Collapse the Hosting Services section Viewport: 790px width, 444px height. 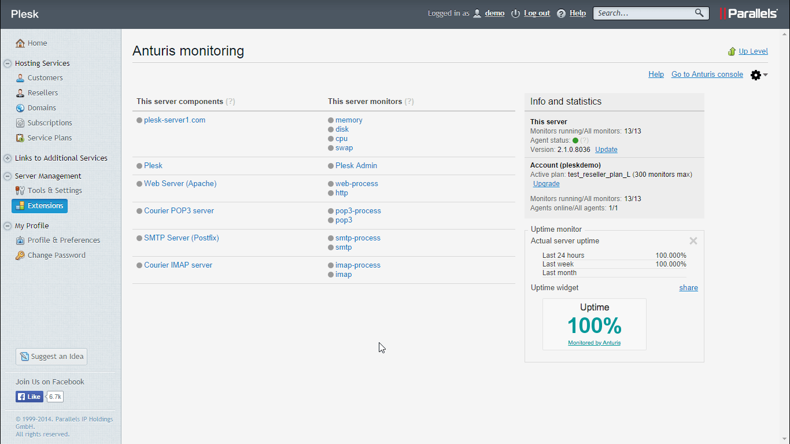8,64
